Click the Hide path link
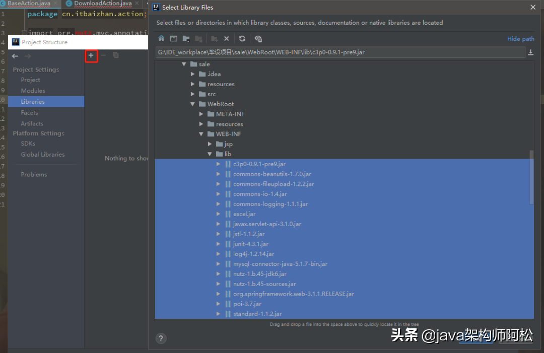This screenshot has height=353, width=544. click(x=520, y=39)
